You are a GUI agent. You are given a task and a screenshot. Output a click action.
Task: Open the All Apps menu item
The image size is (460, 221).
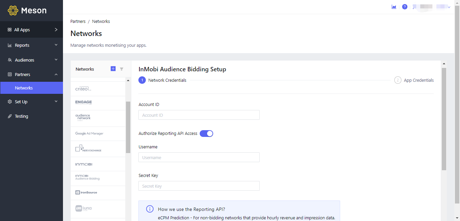click(31, 30)
